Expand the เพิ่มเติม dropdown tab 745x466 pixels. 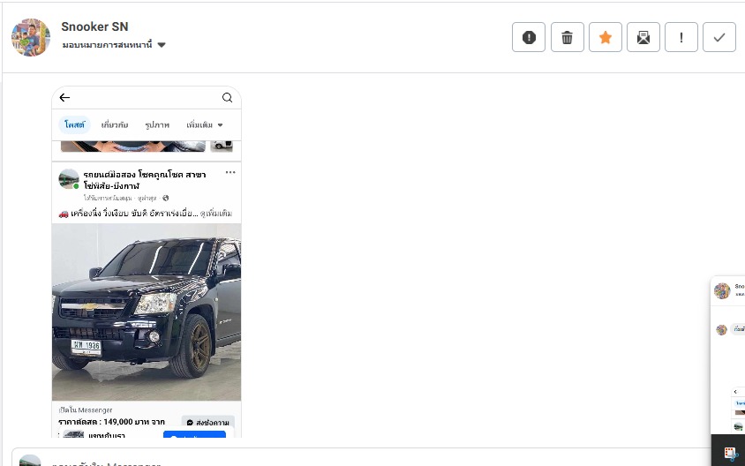(x=204, y=125)
